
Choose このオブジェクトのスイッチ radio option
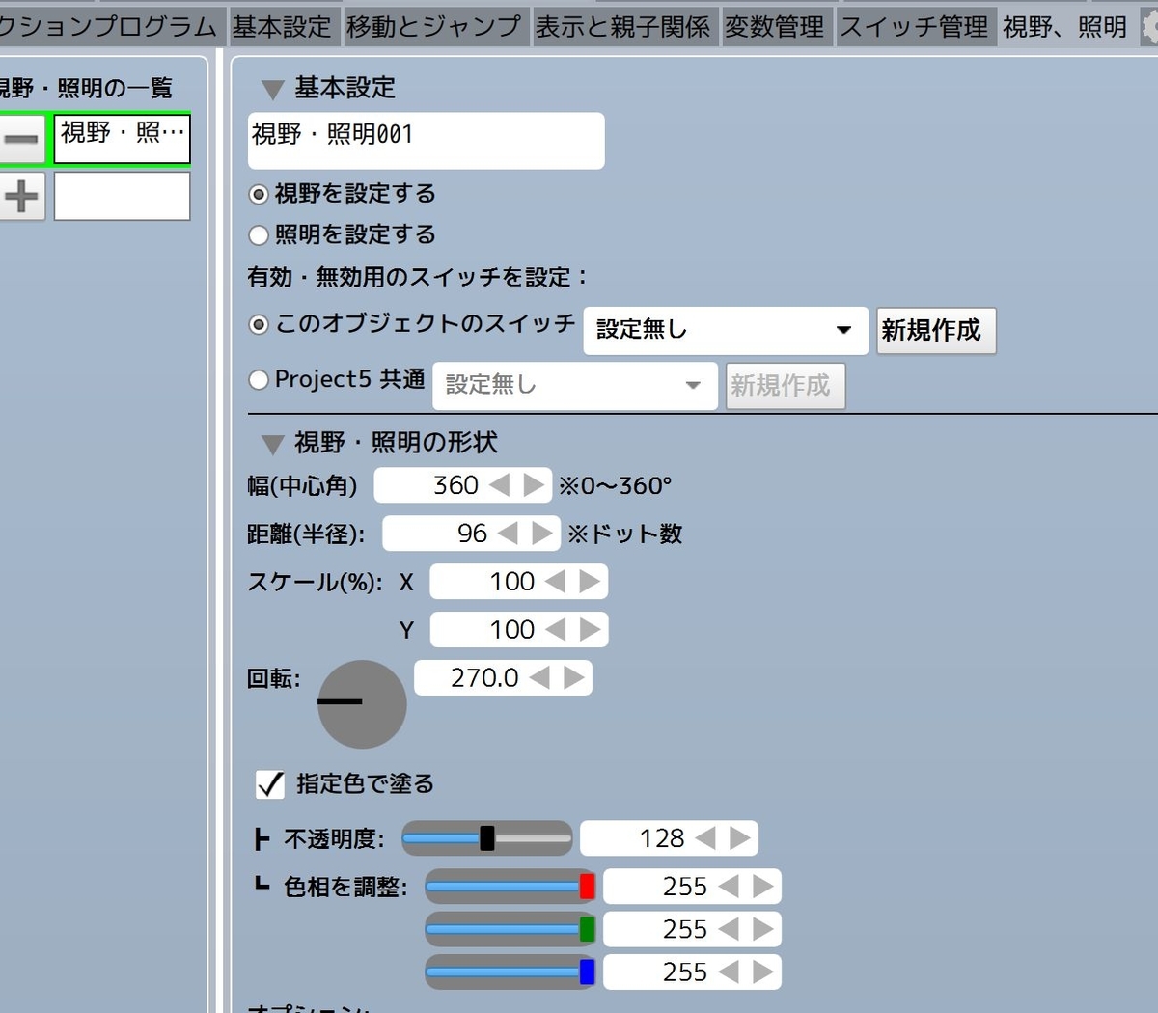259,324
